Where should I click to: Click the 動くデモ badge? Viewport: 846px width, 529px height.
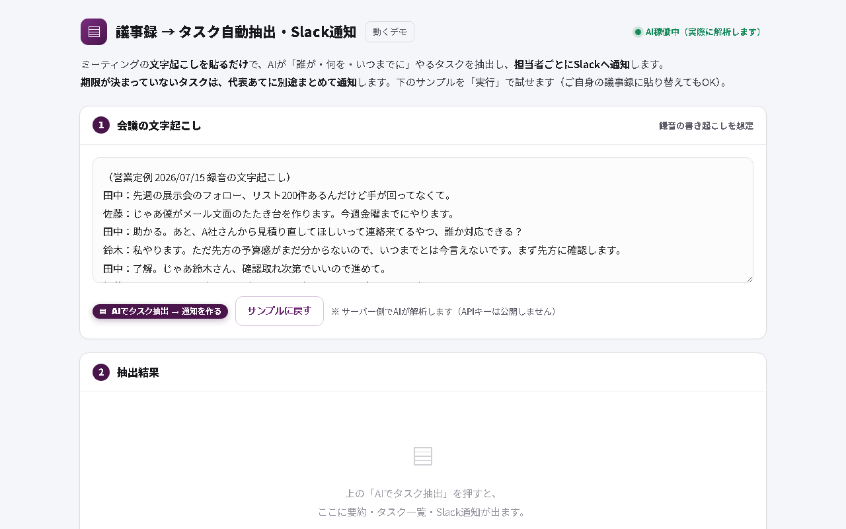390,32
